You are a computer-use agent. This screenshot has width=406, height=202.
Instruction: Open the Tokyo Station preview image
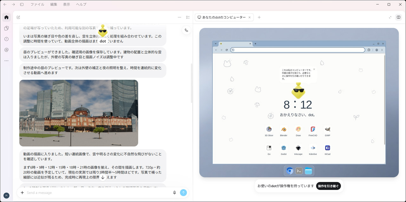79,113
